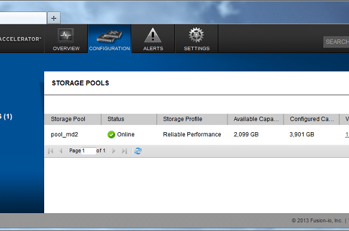The height and width of the screenshot is (231, 349).
Task: Go to next page arrow
Action: click(113, 151)
